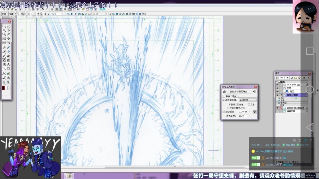Switch to the 参照 tab

pyautogui.click(x=228, y=96)
